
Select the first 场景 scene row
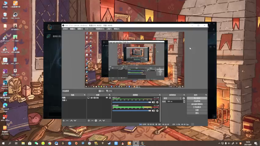pos(74,98)
